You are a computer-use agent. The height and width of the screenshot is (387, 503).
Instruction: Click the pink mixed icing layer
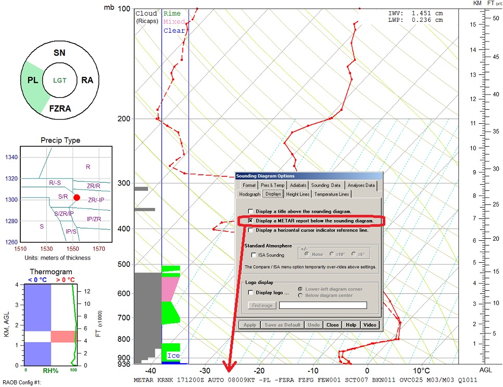tap(169, 289)
